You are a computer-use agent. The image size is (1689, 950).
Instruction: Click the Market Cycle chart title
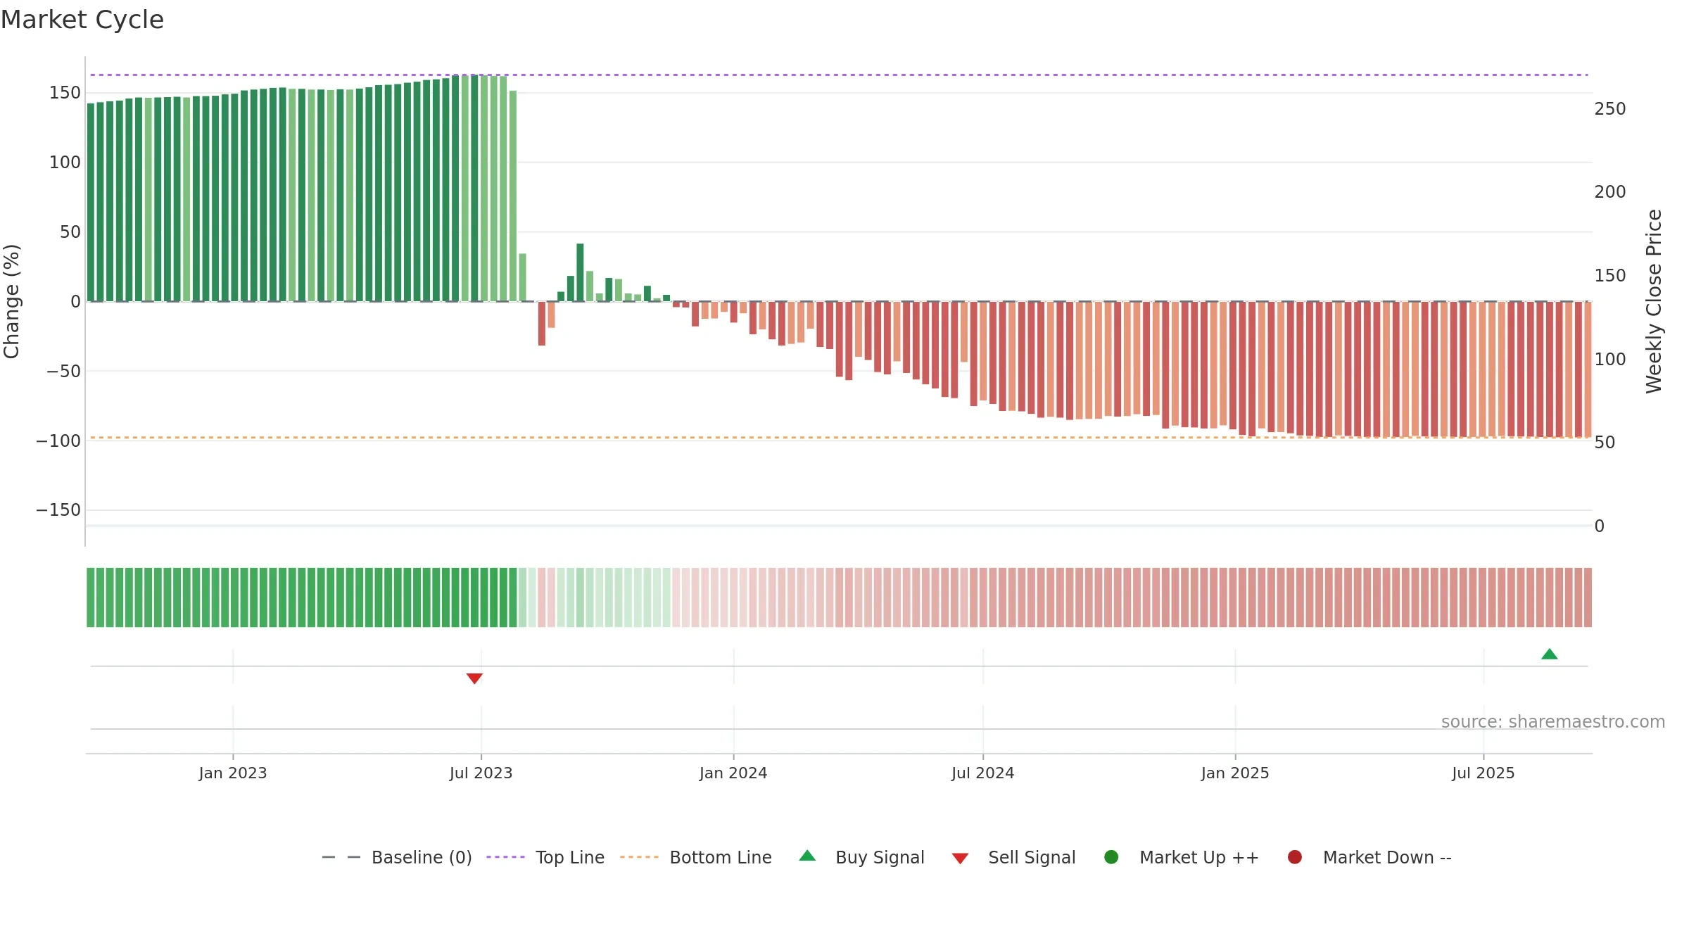[82, 20]
